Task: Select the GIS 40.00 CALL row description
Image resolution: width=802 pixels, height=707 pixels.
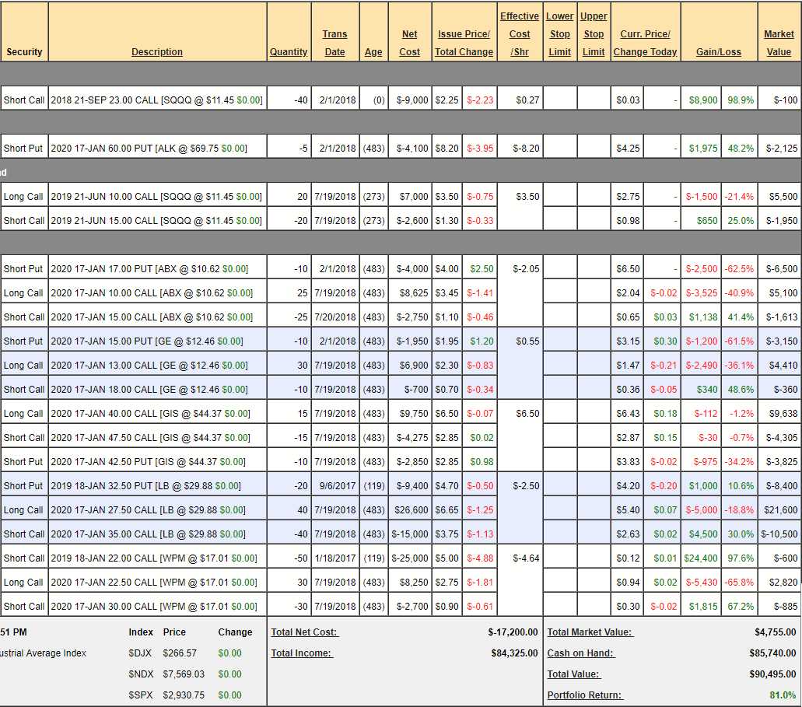Action: [x=156, y=414]
